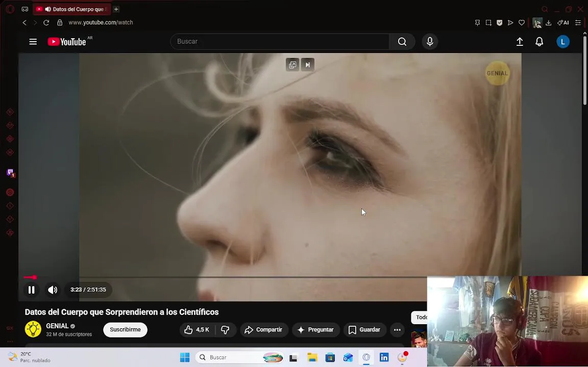This screenshot has height=367, width=588.
Task: Open LinkedIn from the taskbar
Action: click(x=384, y=357)
